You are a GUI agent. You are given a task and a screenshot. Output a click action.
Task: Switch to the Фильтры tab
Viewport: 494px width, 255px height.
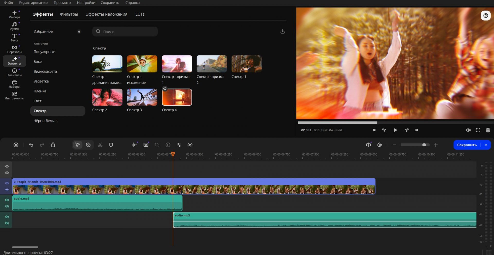(69, 14)
